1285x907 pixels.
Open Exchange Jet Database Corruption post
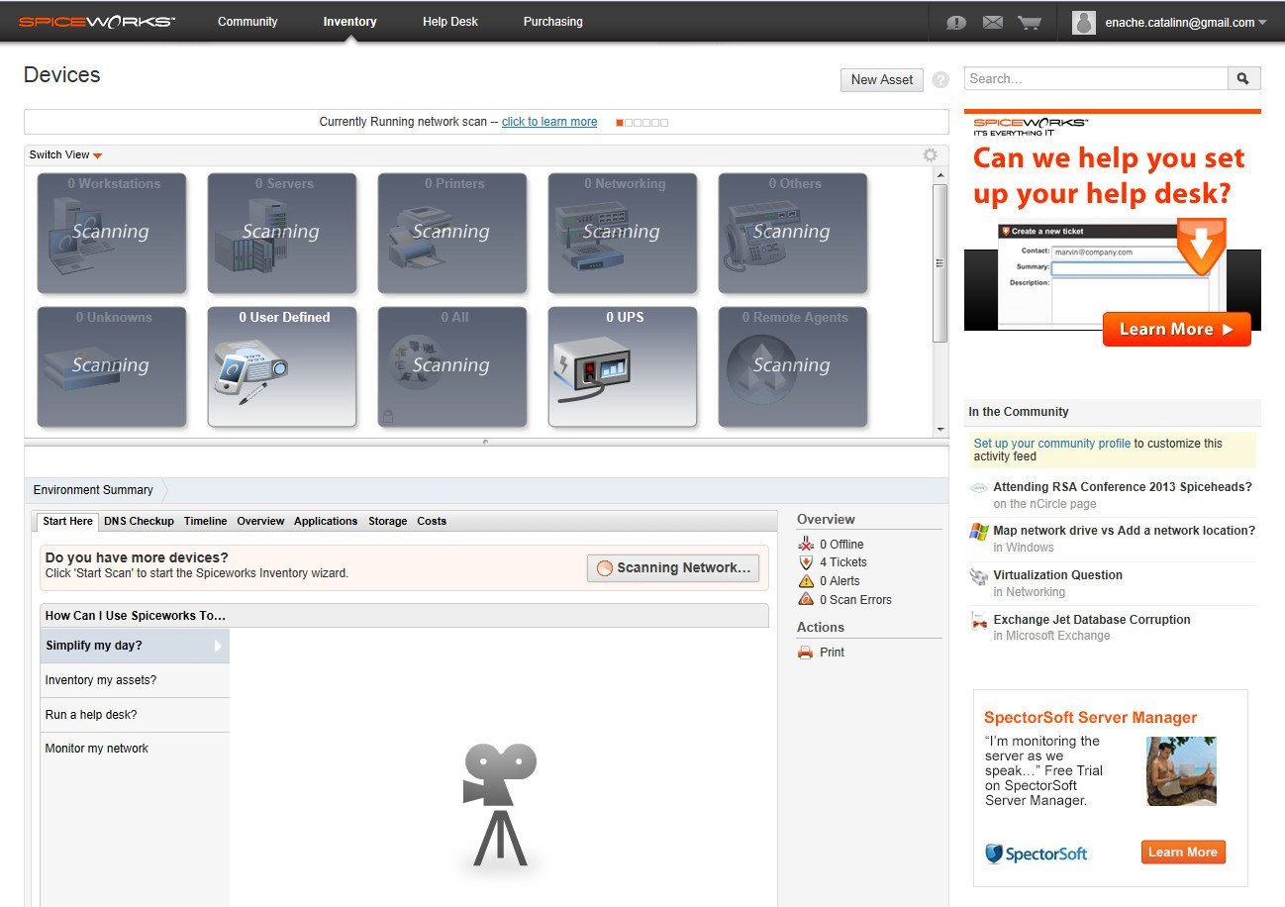click(x=1092, y=620)
